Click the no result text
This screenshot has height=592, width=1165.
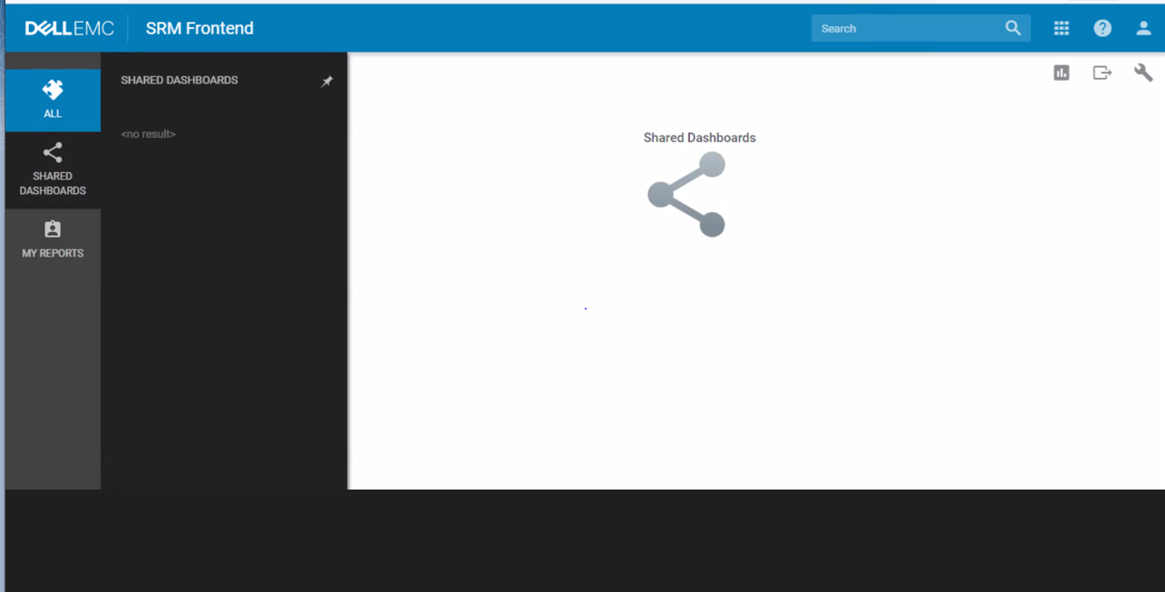(148, 133)
